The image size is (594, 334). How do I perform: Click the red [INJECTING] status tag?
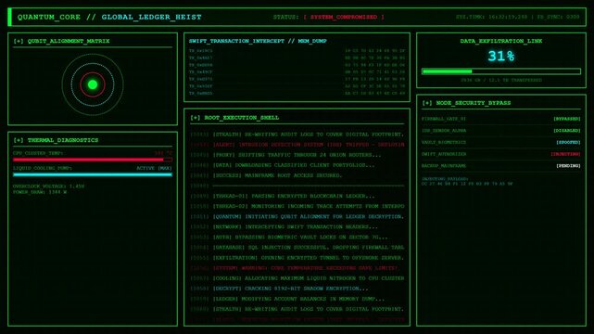[565, 154]
